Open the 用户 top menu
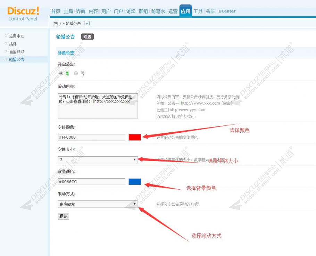316x256 pixels. pos(106,11)
